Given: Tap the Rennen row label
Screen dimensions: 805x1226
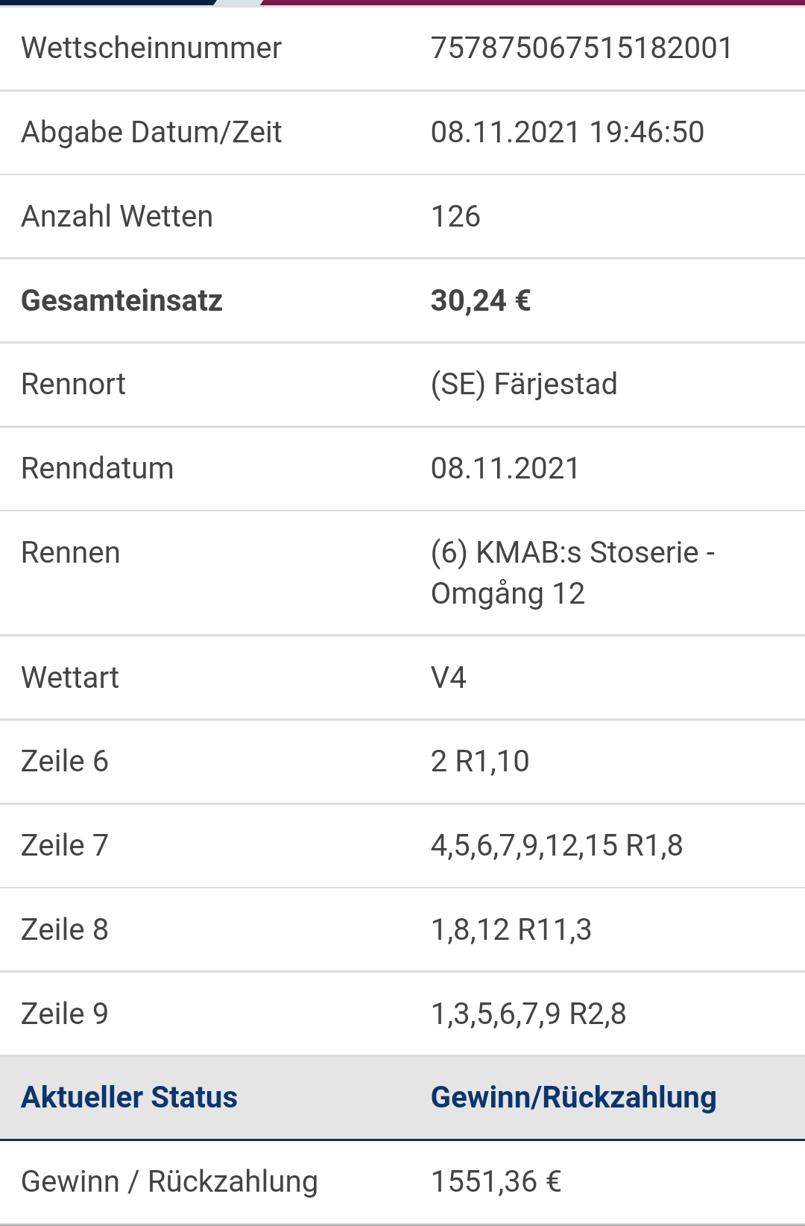Looking at the screenshot, I should coord(71,553).
